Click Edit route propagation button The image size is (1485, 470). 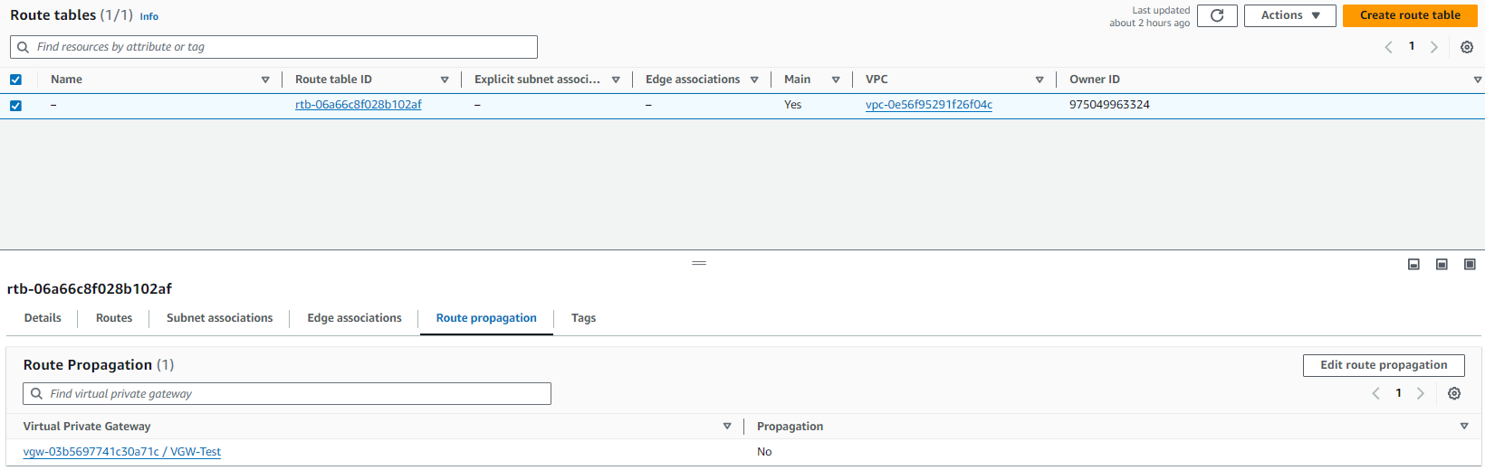[1384, 365]
